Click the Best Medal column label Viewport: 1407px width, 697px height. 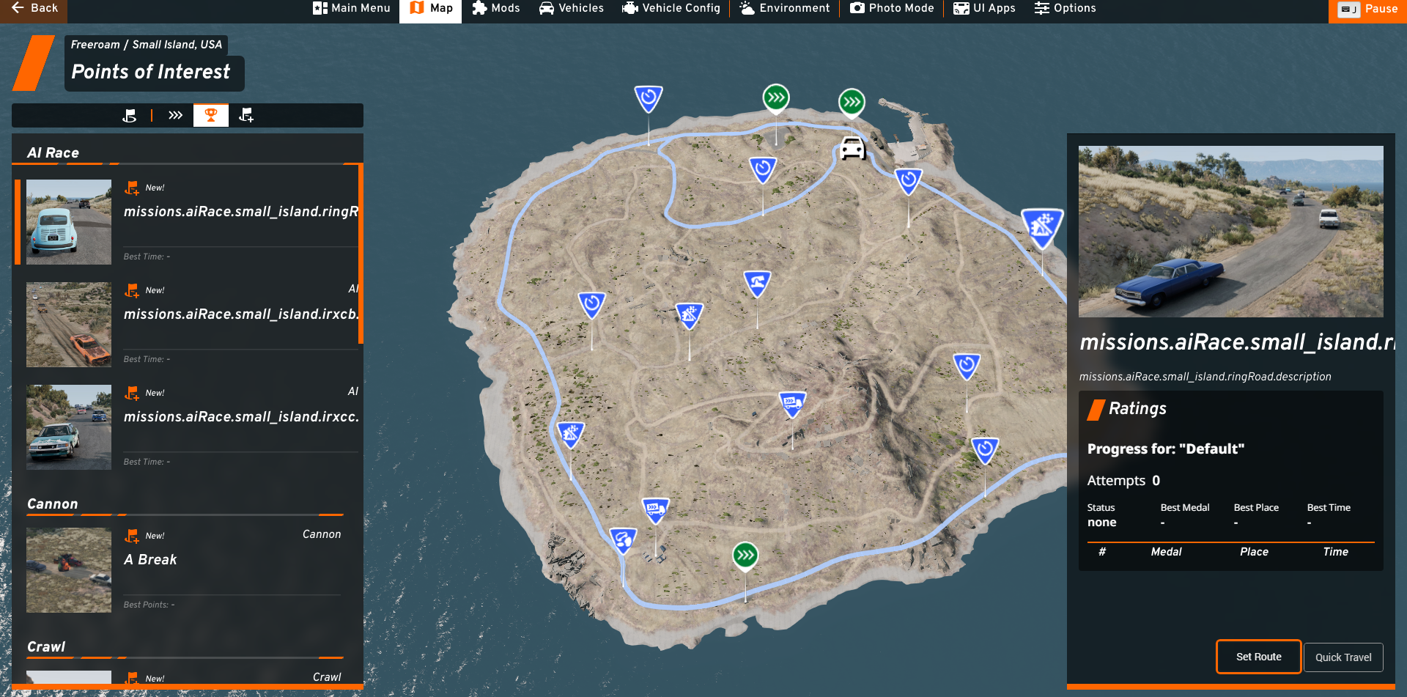tap(1185, 508)
